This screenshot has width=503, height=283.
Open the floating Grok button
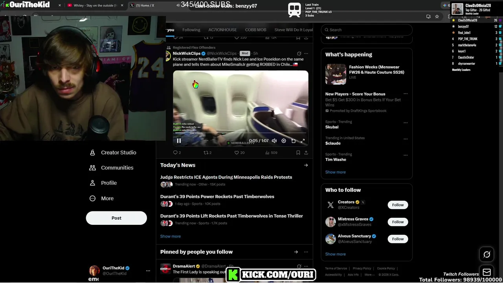(x=486, y=255)
